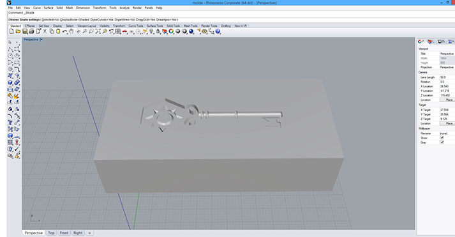The image size is (455, 237).
Task: Select the rectangle tool in left toolbar
Action: tap(17, 62)
